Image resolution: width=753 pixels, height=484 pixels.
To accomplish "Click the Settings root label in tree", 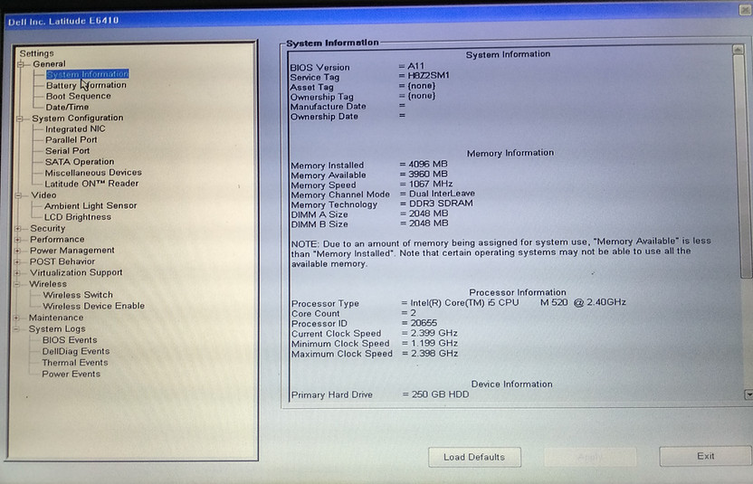I will click(x=36, y=53).
